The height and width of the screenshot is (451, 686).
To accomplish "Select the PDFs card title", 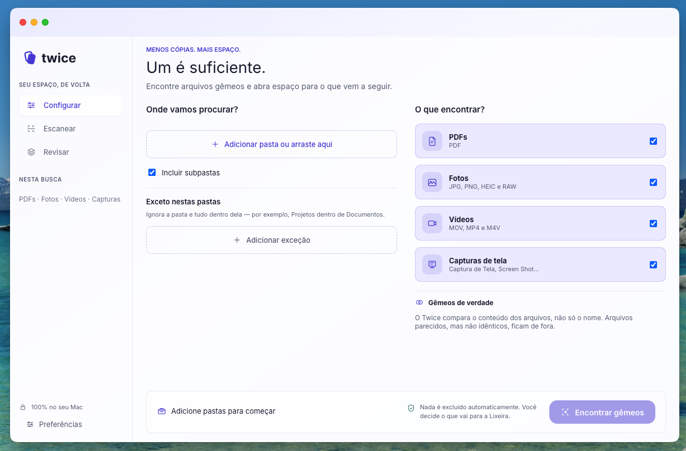I will pos(458,137).
